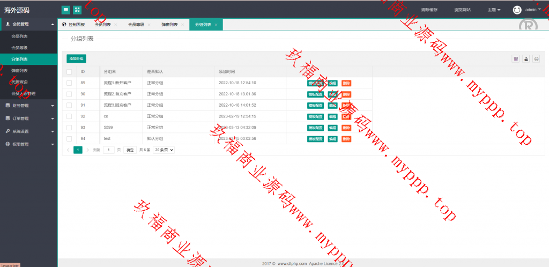Click red 删除 button for row 92
Viewport: 549px width, 267px height.
(346, 116)
